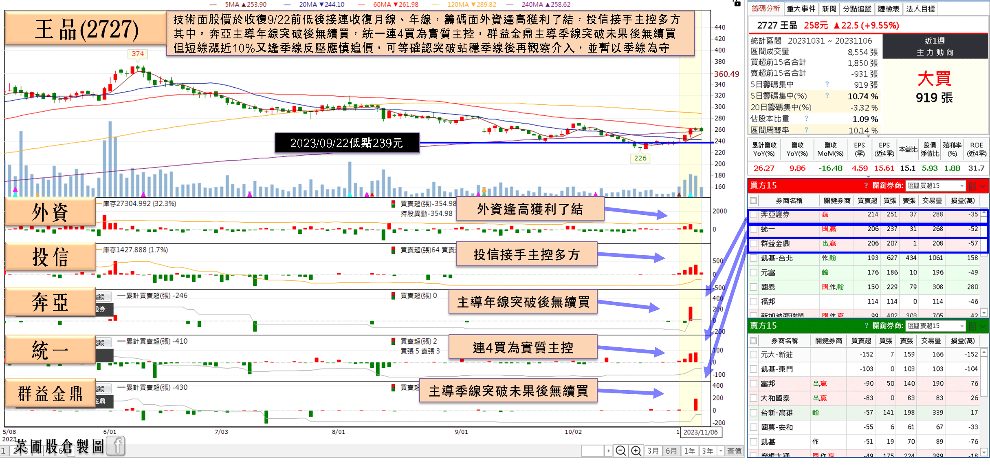The width and height of the screenshot is (990, 468).
Task: Switch to the 法人目標 tab
Action: coord(920,9)
